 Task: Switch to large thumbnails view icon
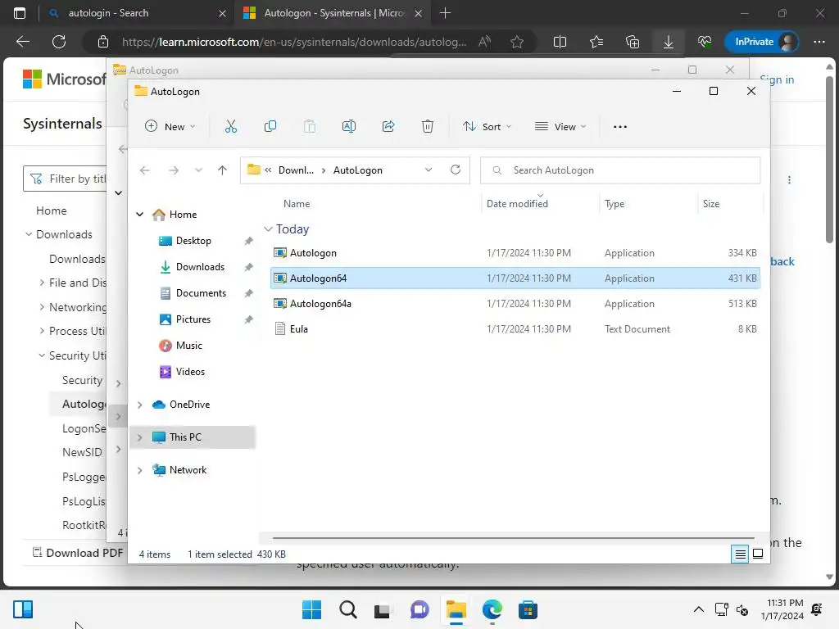(x=758, y=554)
